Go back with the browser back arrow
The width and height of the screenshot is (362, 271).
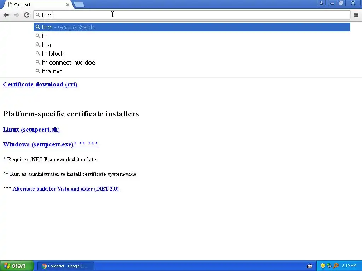pos(6,15)
